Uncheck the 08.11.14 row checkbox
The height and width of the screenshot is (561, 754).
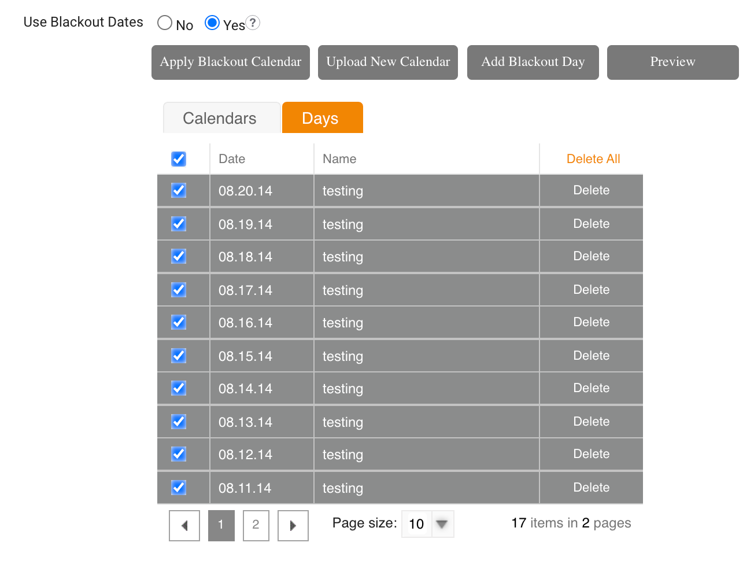click(179, 488)
